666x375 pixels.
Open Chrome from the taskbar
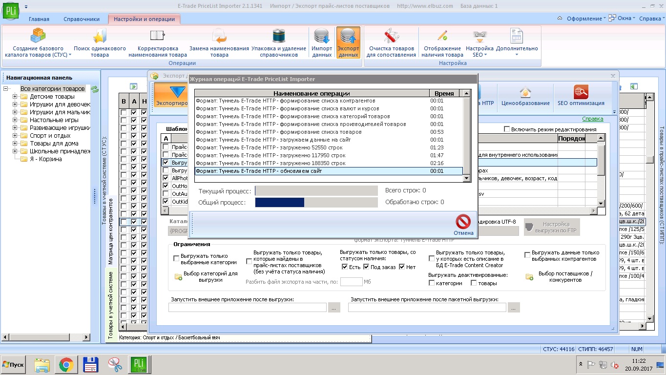(66, 365)
